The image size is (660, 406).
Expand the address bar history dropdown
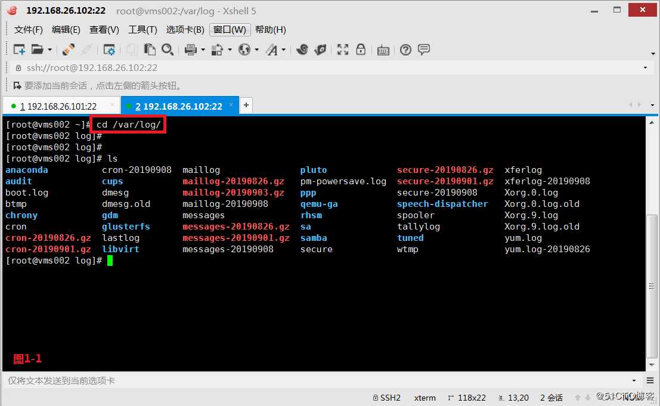(645, 68)
